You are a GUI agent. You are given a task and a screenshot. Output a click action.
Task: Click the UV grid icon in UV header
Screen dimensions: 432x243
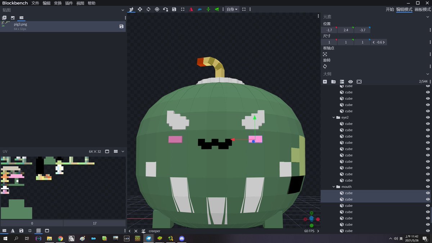(x=116, y=152)
